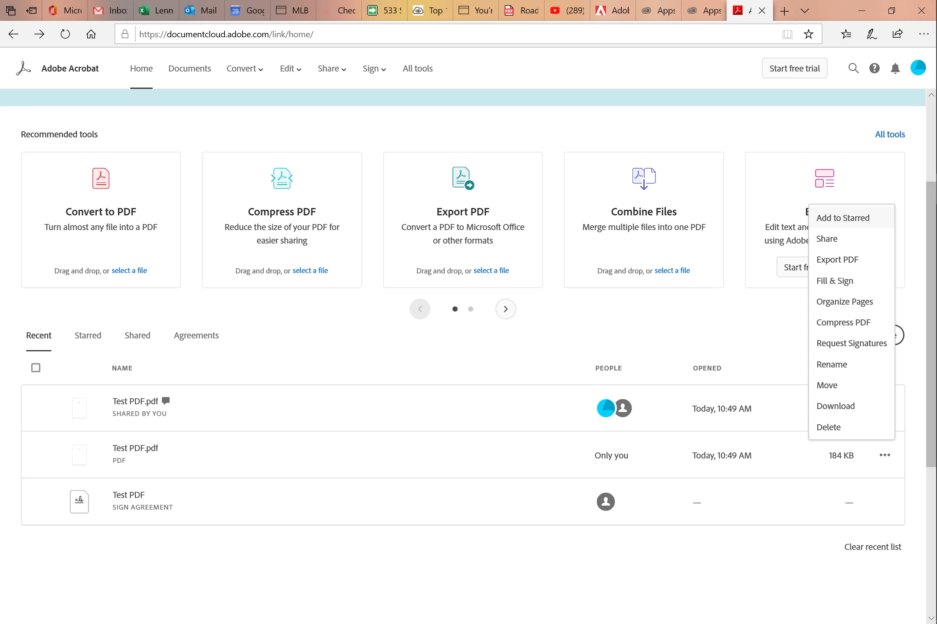
Task: Click the Convert to PDF icon
Action: pos(101,178)
